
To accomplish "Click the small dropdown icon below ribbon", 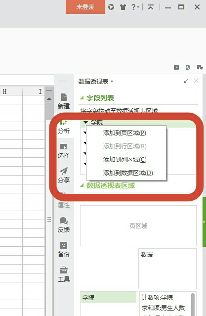I will point(200,67).
